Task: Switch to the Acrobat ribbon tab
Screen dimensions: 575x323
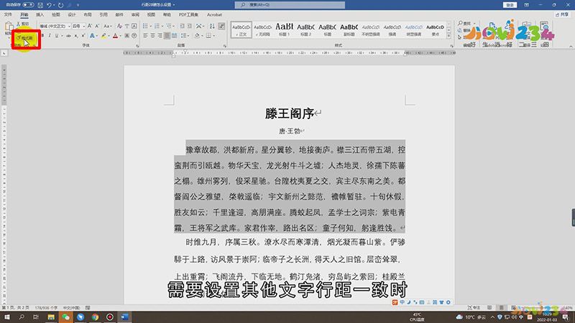Action: 214,14
